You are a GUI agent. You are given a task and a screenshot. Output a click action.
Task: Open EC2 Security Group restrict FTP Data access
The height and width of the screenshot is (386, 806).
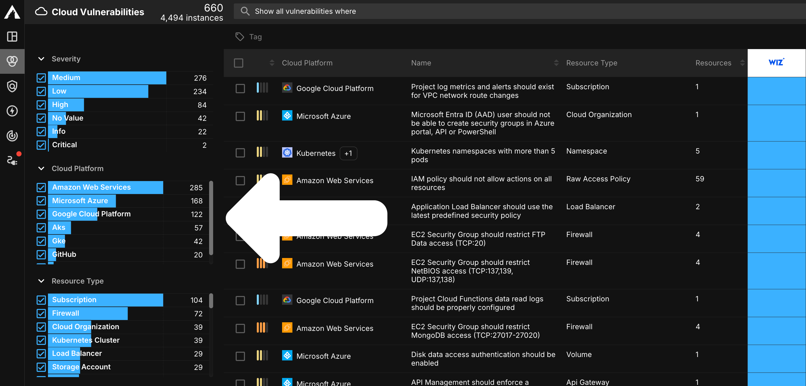pyautogui.click(x=478, y=239)
